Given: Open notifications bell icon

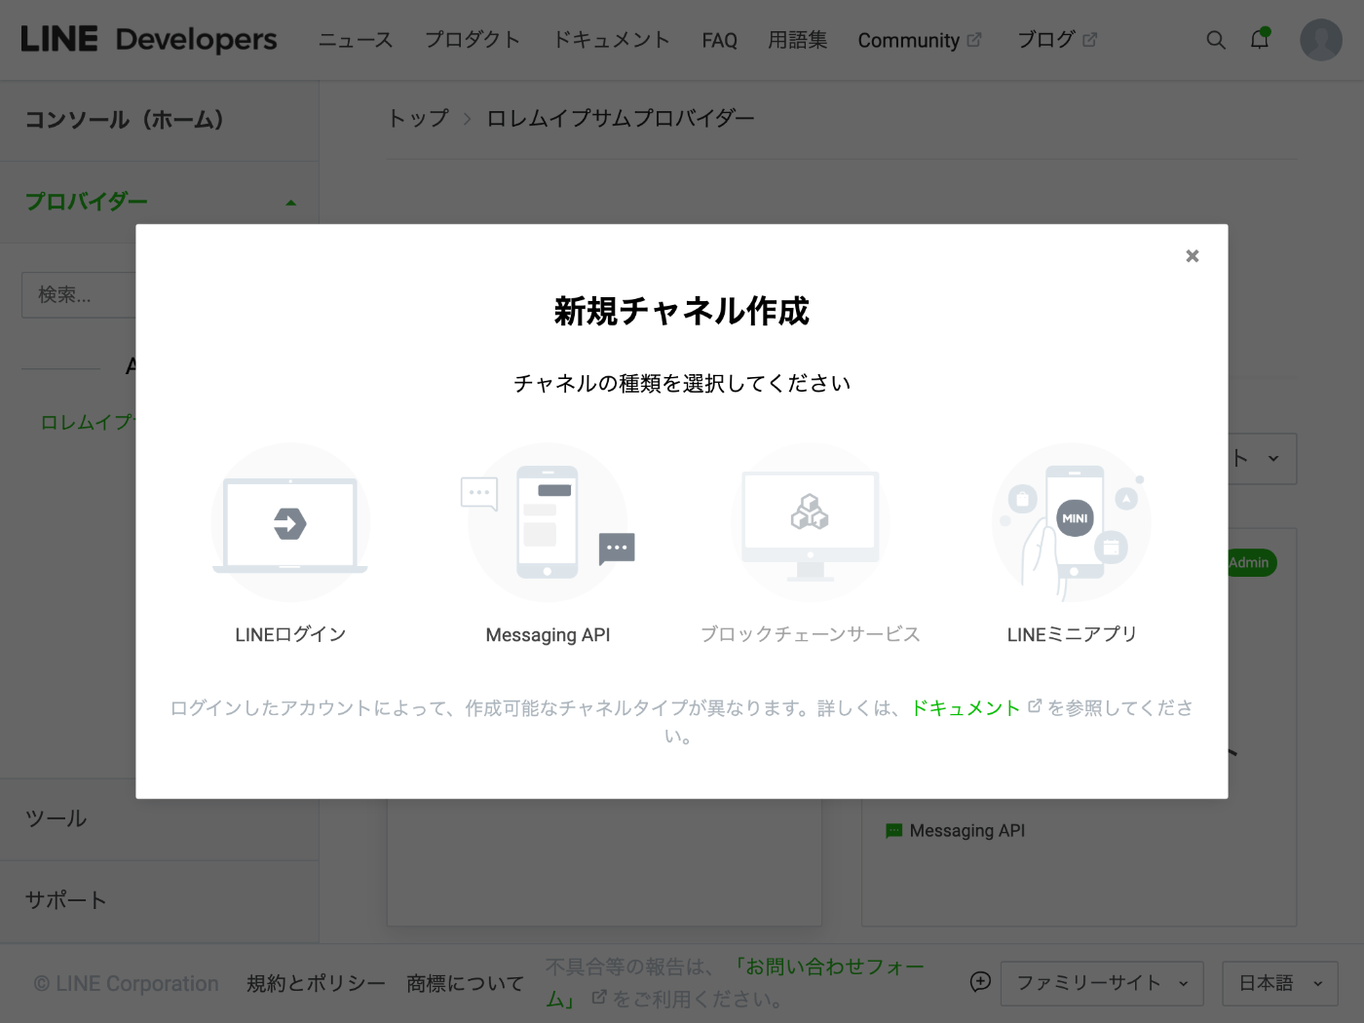Looking at the screenshot, I should 1260,39.
